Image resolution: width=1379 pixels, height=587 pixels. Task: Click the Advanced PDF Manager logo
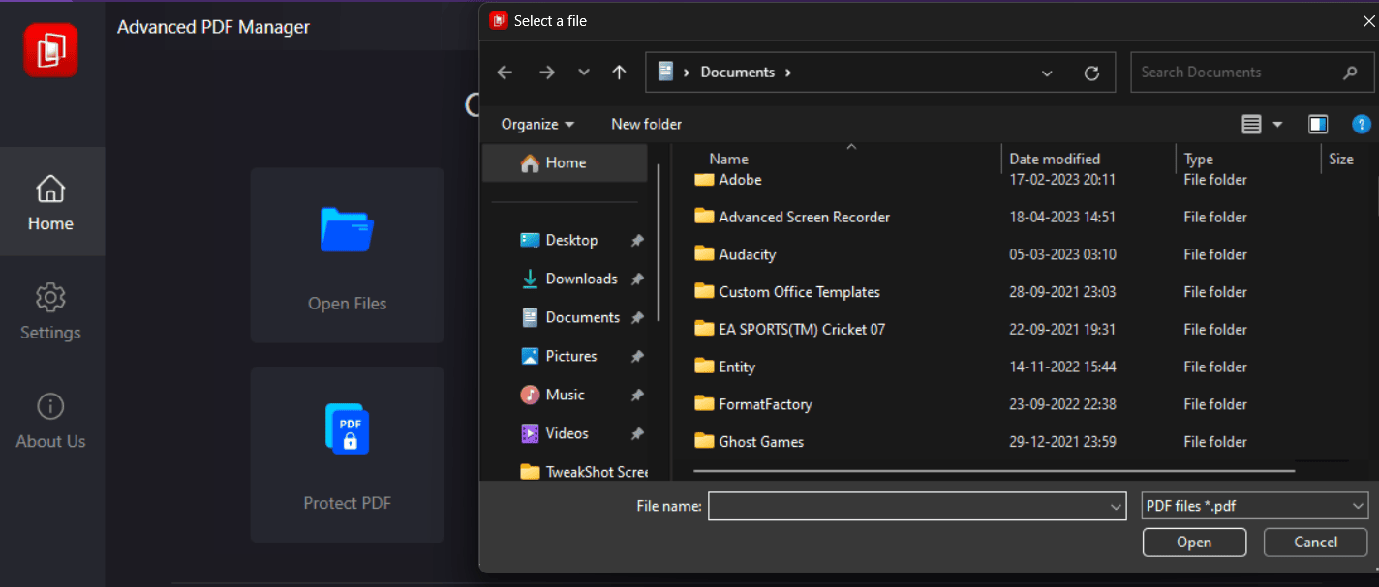pos(48,49)
